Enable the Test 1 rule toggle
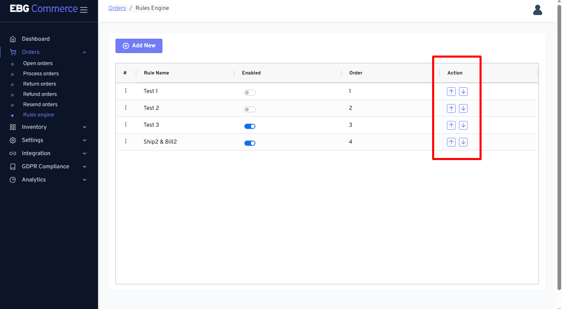The width and height of the screenshot is (562, 309). [x=249, y=93]
